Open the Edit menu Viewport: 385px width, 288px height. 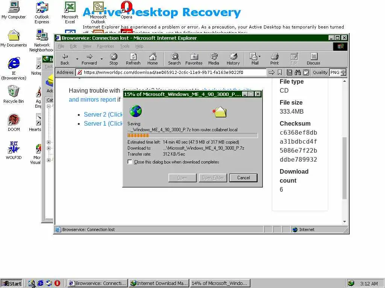click(73, 46)
